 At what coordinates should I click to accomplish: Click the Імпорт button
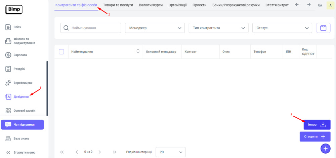point(317,125)
